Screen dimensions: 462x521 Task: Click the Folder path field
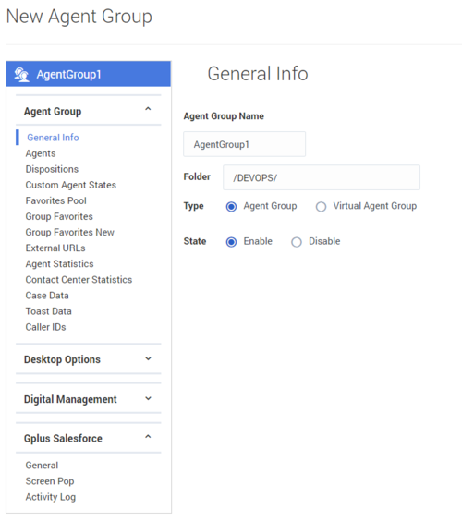point(322,177)
